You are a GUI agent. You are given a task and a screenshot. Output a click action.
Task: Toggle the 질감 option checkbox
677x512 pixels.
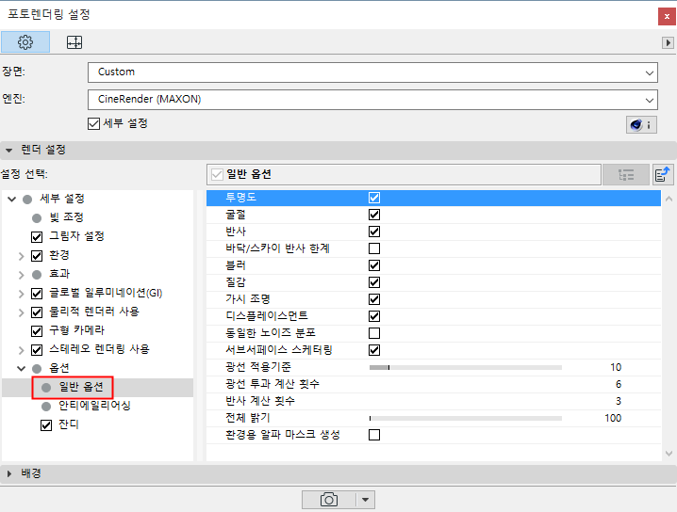[374, 282]
